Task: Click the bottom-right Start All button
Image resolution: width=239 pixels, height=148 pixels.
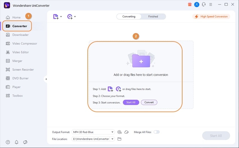Action: click(x=216, y=136)
